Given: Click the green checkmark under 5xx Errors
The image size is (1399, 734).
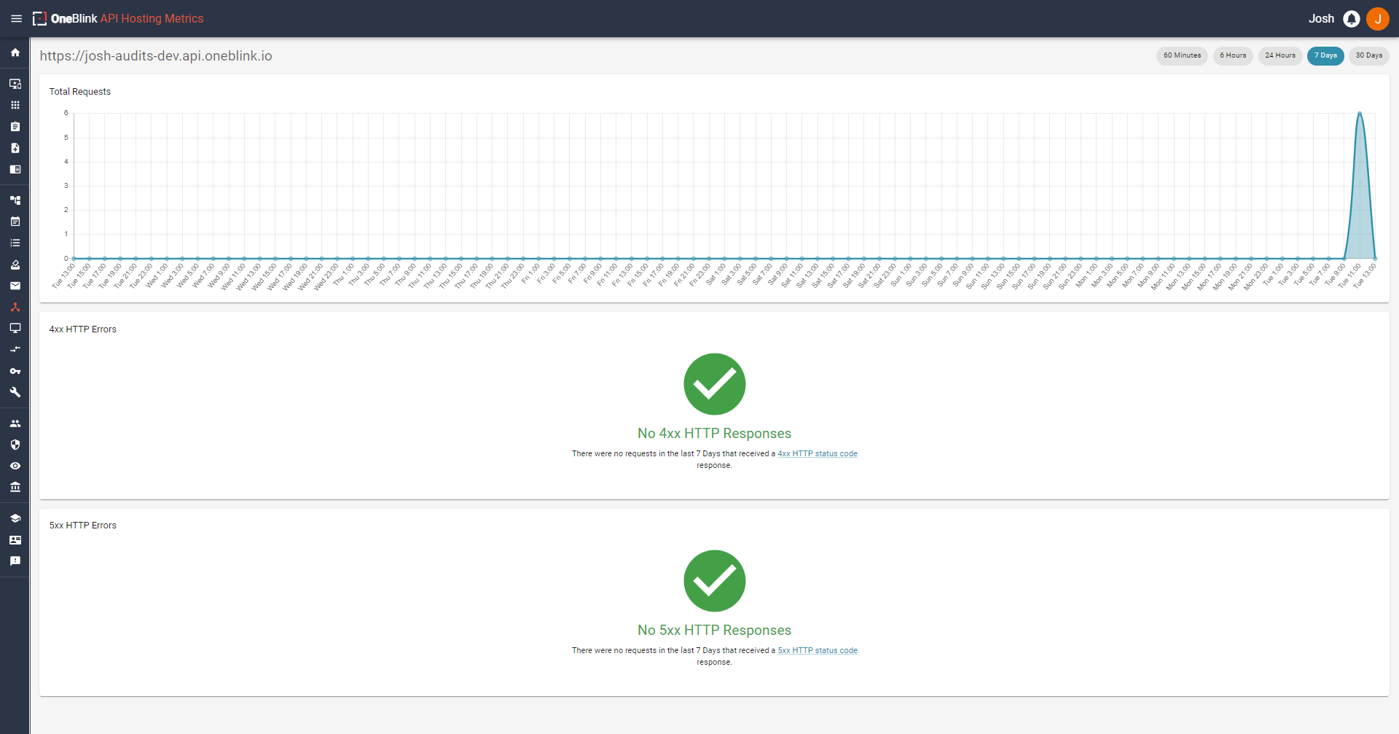Looking at the screenshot, I should pyautogui.click(x=714, y=581).
